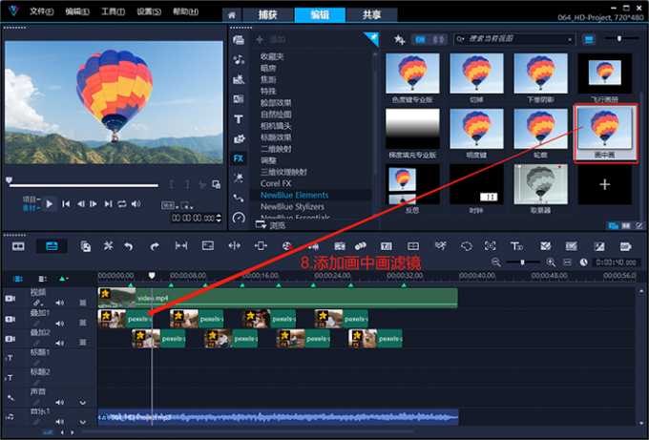Click the Record/Capture option film reel icon
This screenshot has height=440, width=649.
(x=287, y=246)
